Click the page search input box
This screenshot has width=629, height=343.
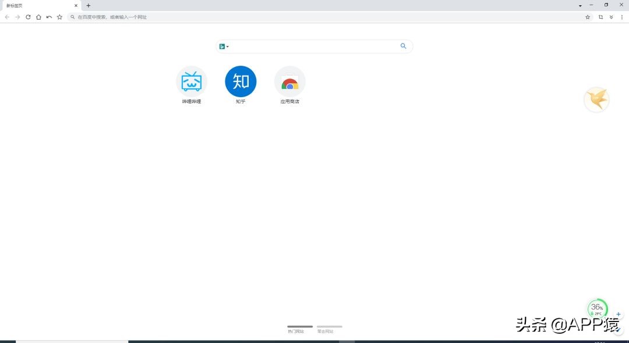point(314,47)
